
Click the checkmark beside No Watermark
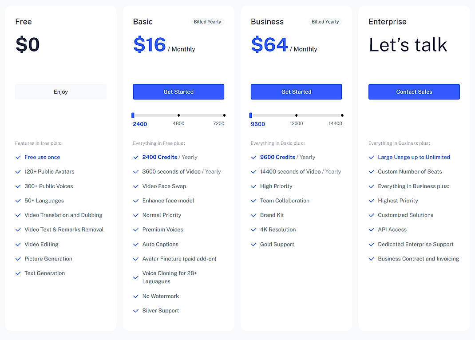(136, 296)
